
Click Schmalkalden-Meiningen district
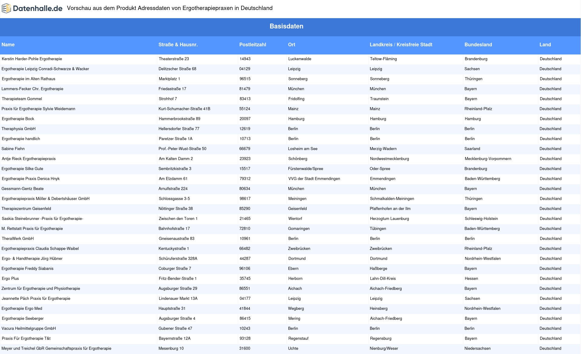coord(392,199)
